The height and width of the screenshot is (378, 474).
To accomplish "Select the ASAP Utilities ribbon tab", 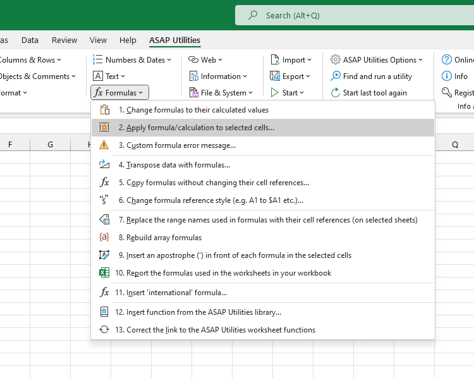I will [174, 40].
